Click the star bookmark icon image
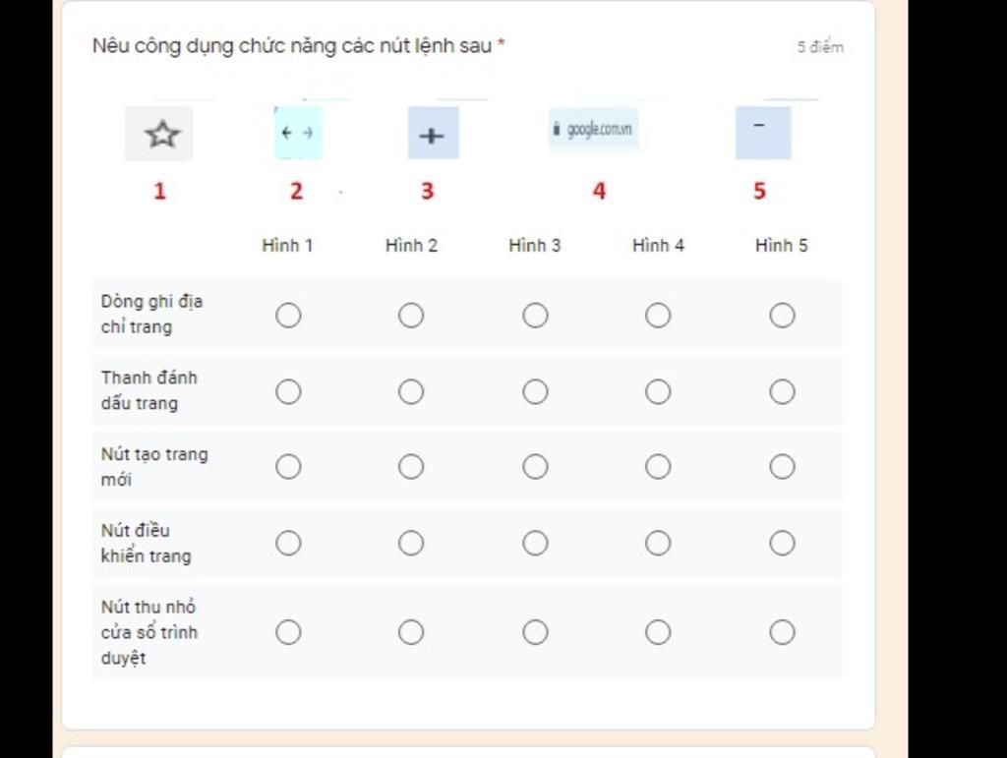 [x=159, y=134]
